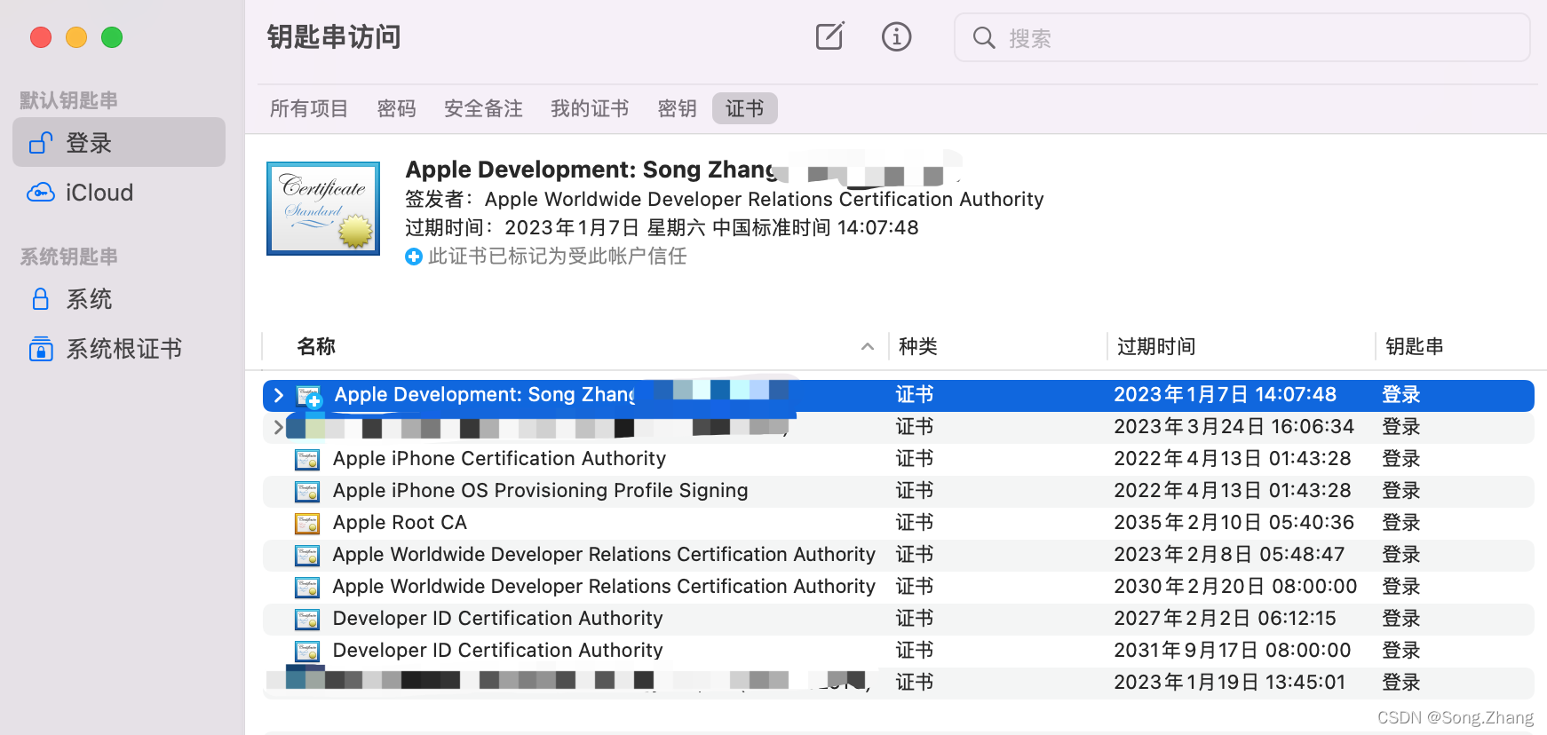Screen dimensions: 1547x735
Task: Click the large Certificate Standard thumbnail
Action: (323, 209)
